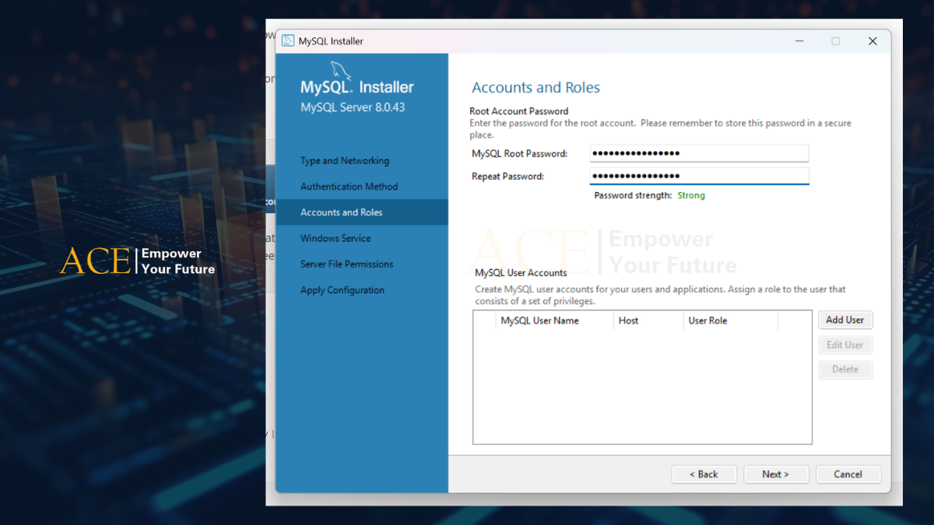Click the Edit User button

point(844,345)
